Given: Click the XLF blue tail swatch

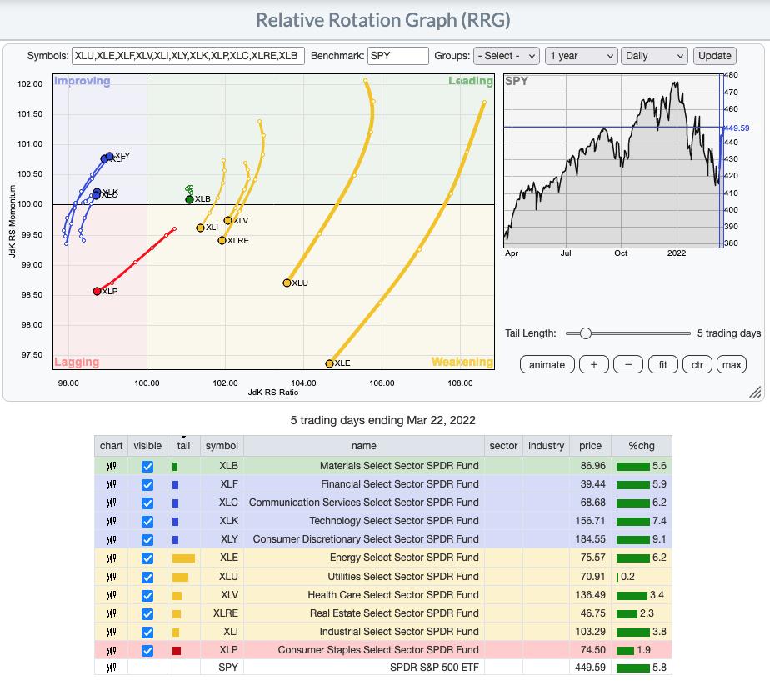Looking at the screenshot, I should tap(175, 485).
